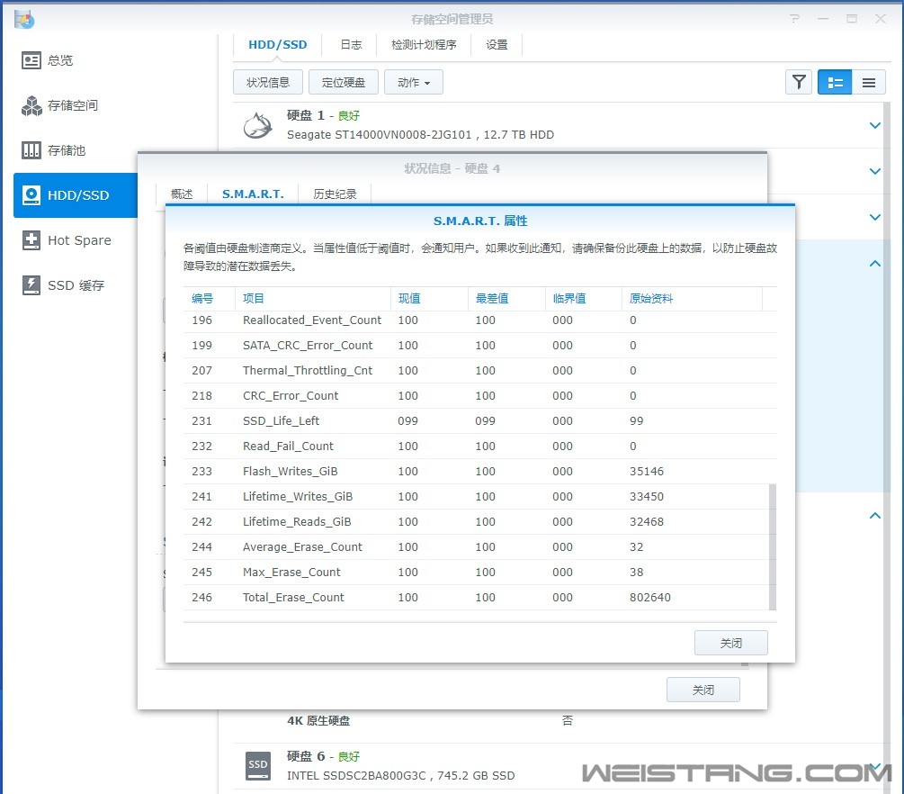Image resolution: width=904 pixels, height=794 pixels.
Task: Switch to the HDD/SSD top tab
Action: point(277,44)
